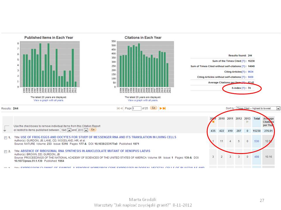Open Sort by Times Cited dropdown
281x210 pixels.
(258, 108)
